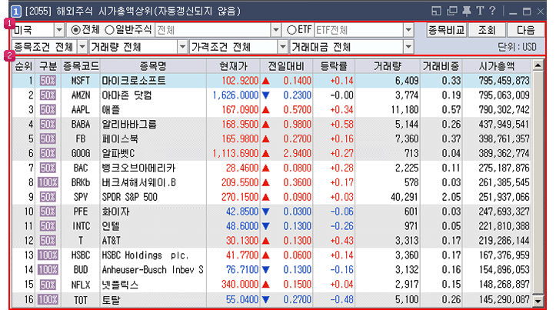Open the 거래량 전체 dropdown

[182, 47]
